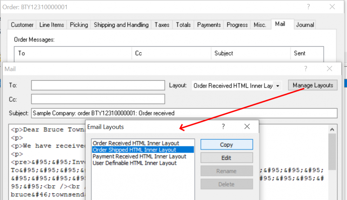Image resolution: width=347 pixels, height=200 pixels.
Task: Open the Customer tab
Action: point(22,25)
